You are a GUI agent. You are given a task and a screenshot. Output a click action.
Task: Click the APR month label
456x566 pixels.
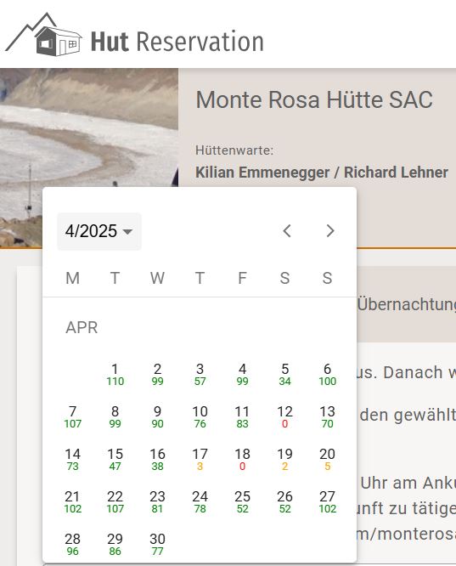pos(82,328)
